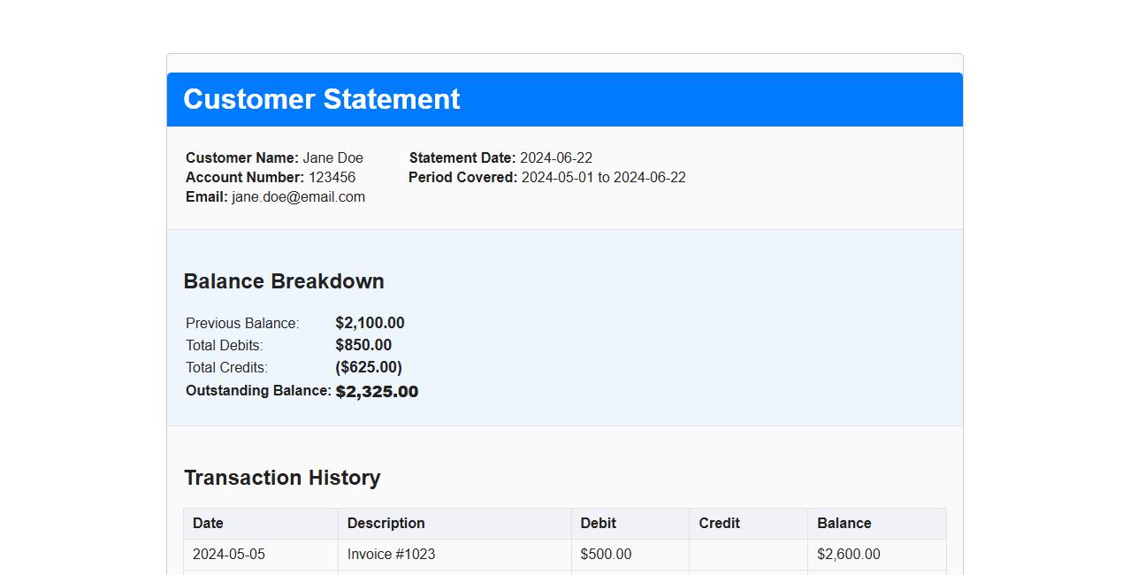This screenshot has width=1130, height=575.
Task: Click the email address jane.doe@email.com
Action: [x=298, y=196]
